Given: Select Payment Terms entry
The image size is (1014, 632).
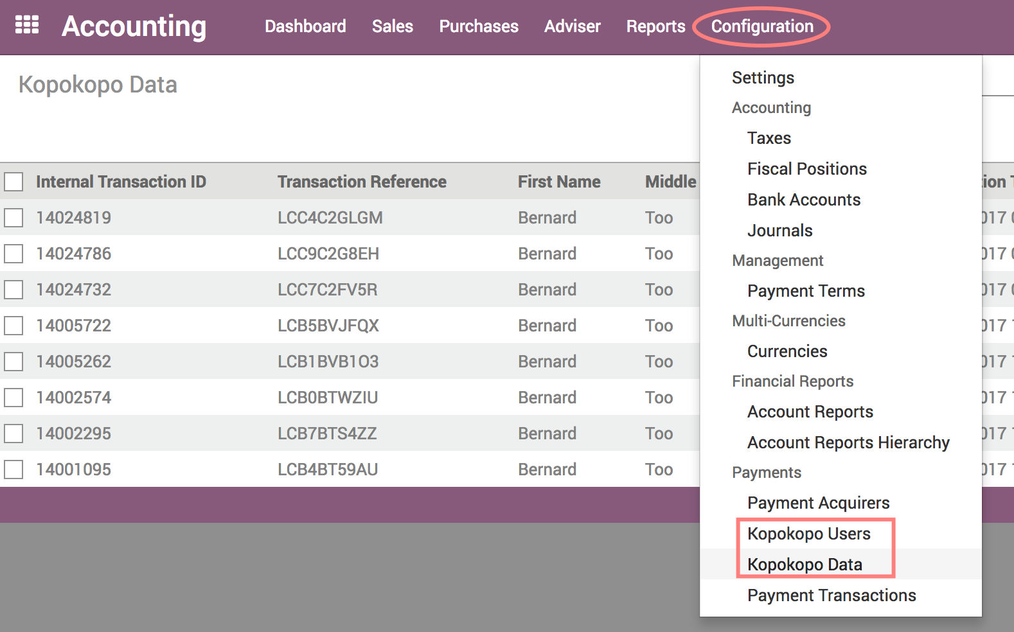Looking at the screenshot, I should [806, 291].
